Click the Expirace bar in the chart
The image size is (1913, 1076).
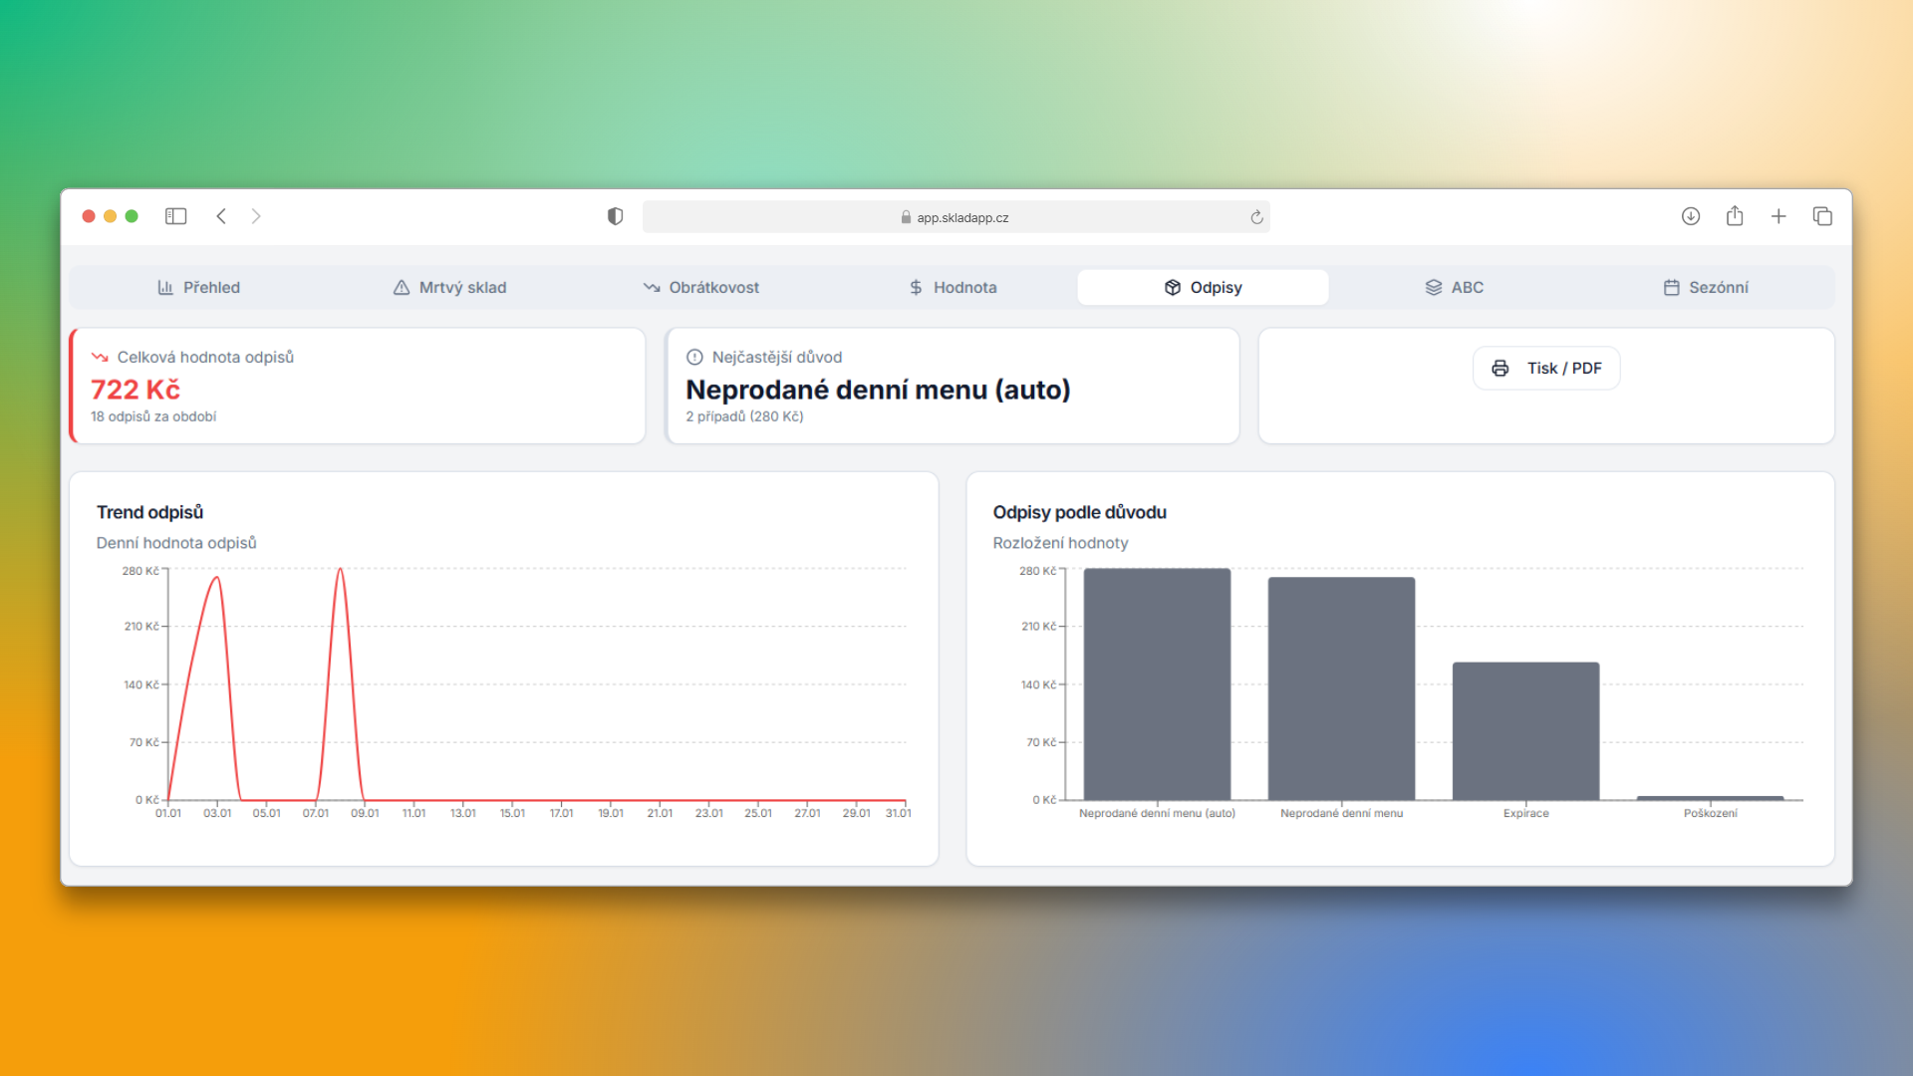click(x=1525, y=730)
